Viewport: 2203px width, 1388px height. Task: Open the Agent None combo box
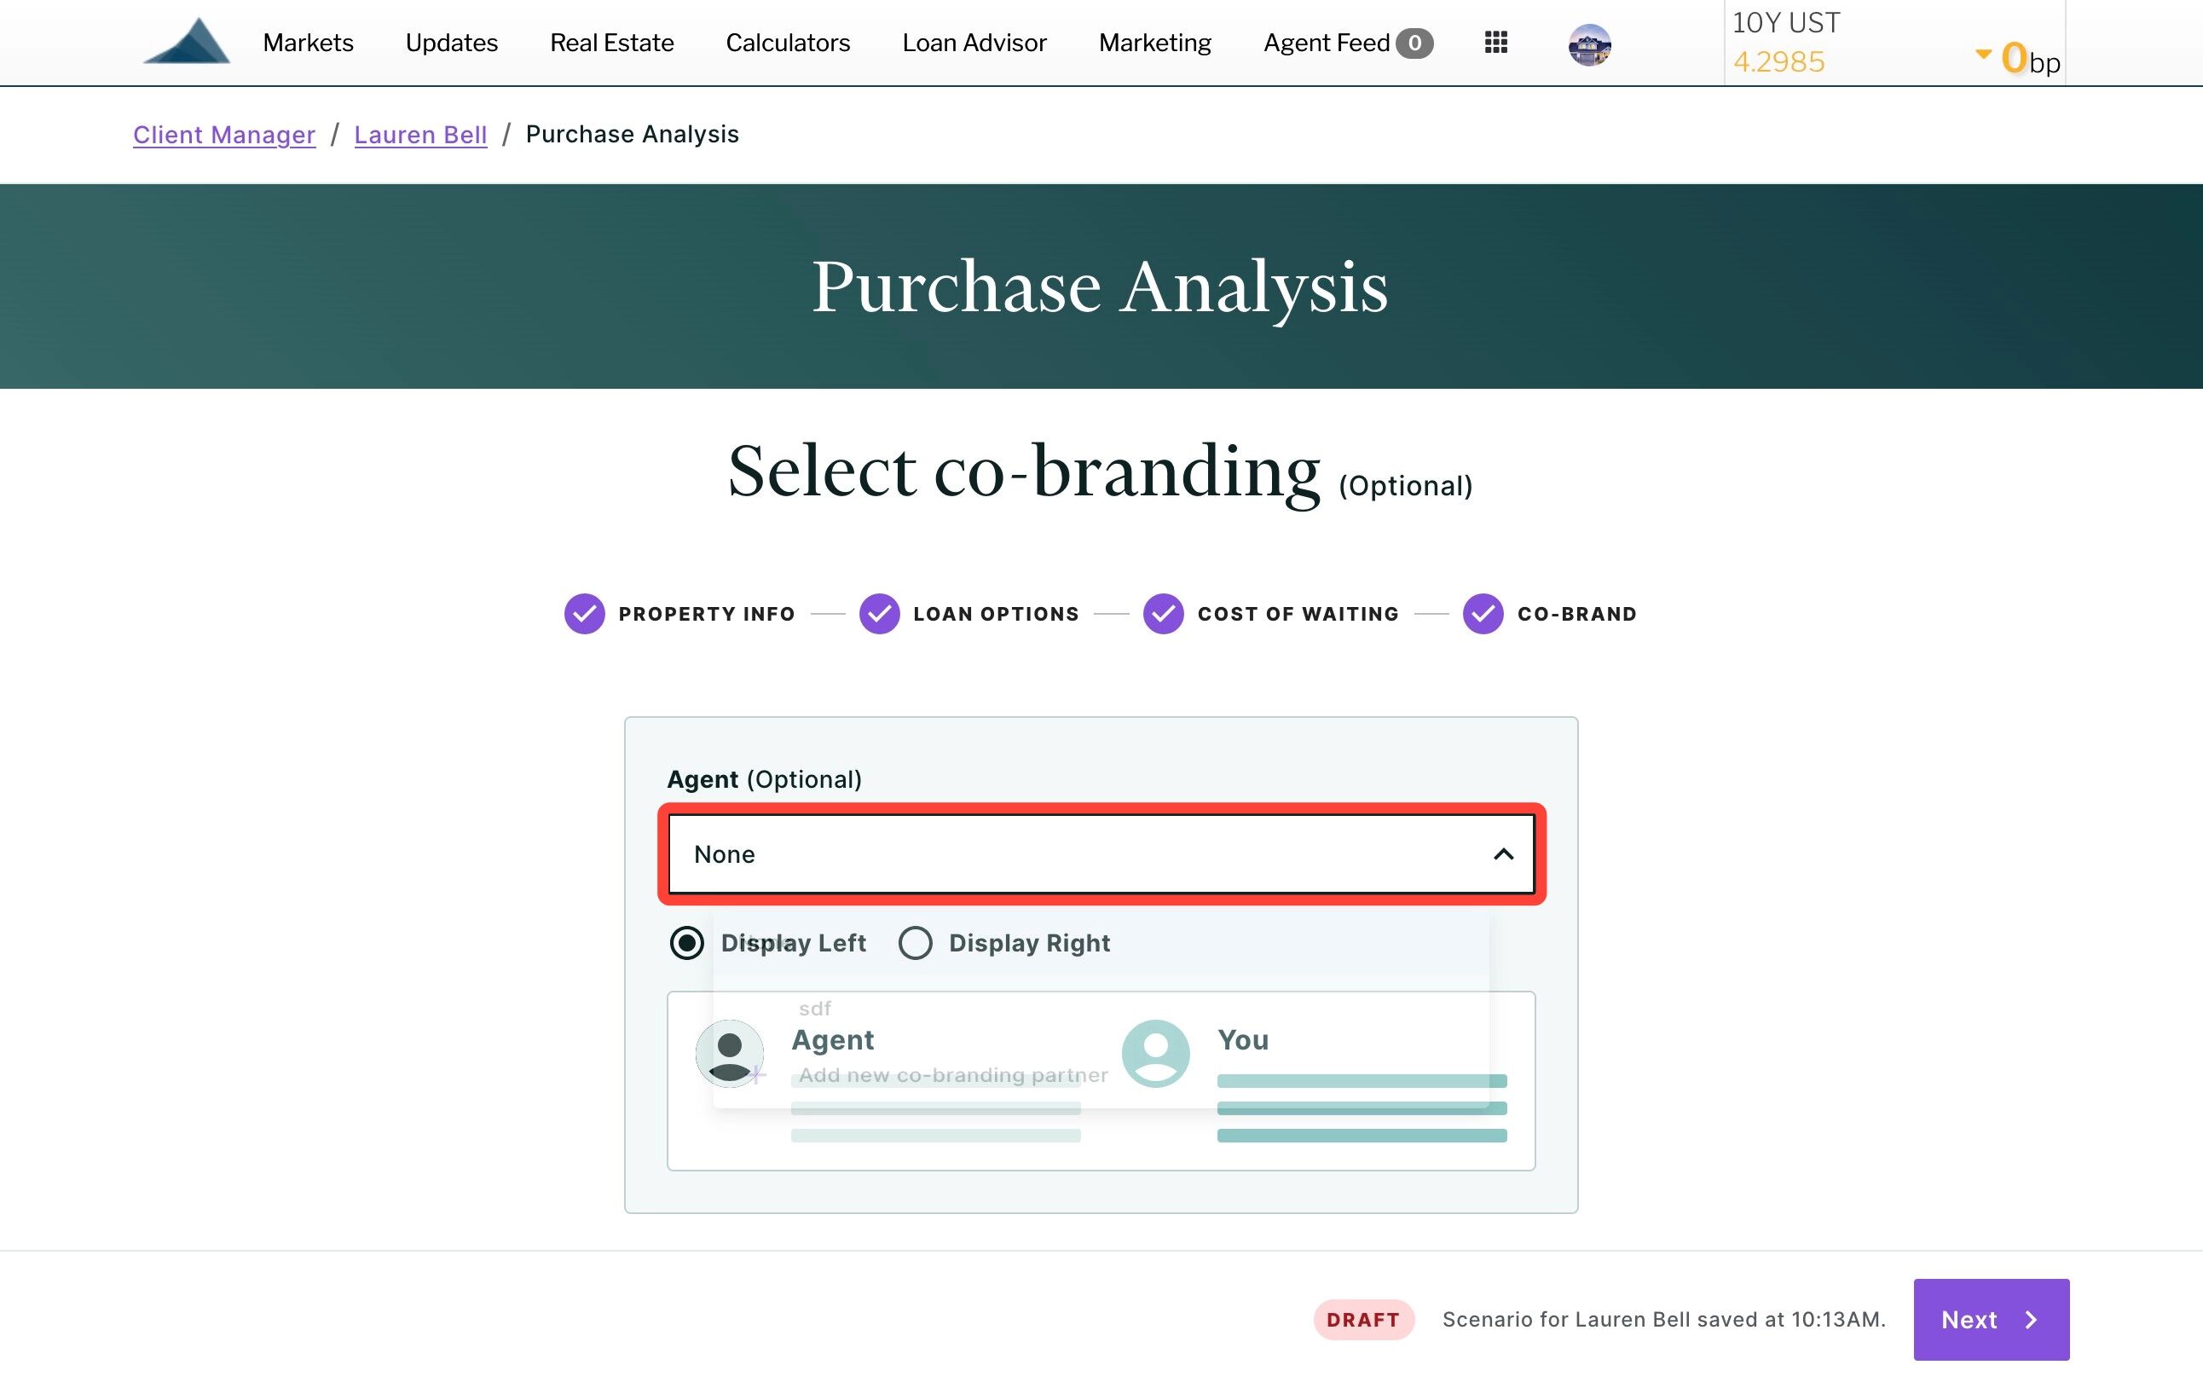(x=1101, y=854)
